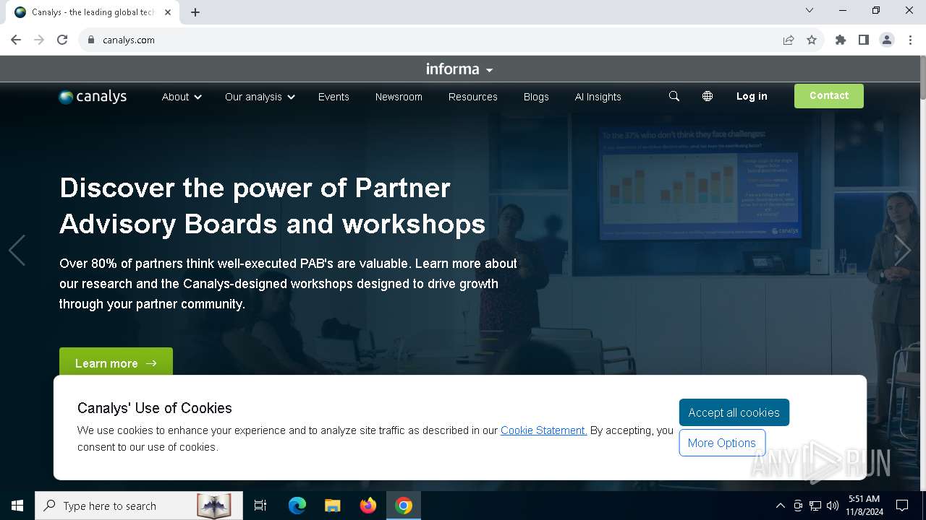Viewport: 926px width, 520px height.
Task: Open Windows Start menu
Action: pyautogui.click(x=17, y=506)
